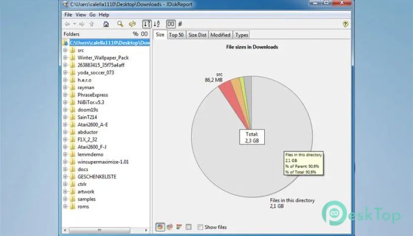Go forward using the right arrow icon
Image resolution: width=413 pixels, height=236 pixels.
[x=82, y=24]
